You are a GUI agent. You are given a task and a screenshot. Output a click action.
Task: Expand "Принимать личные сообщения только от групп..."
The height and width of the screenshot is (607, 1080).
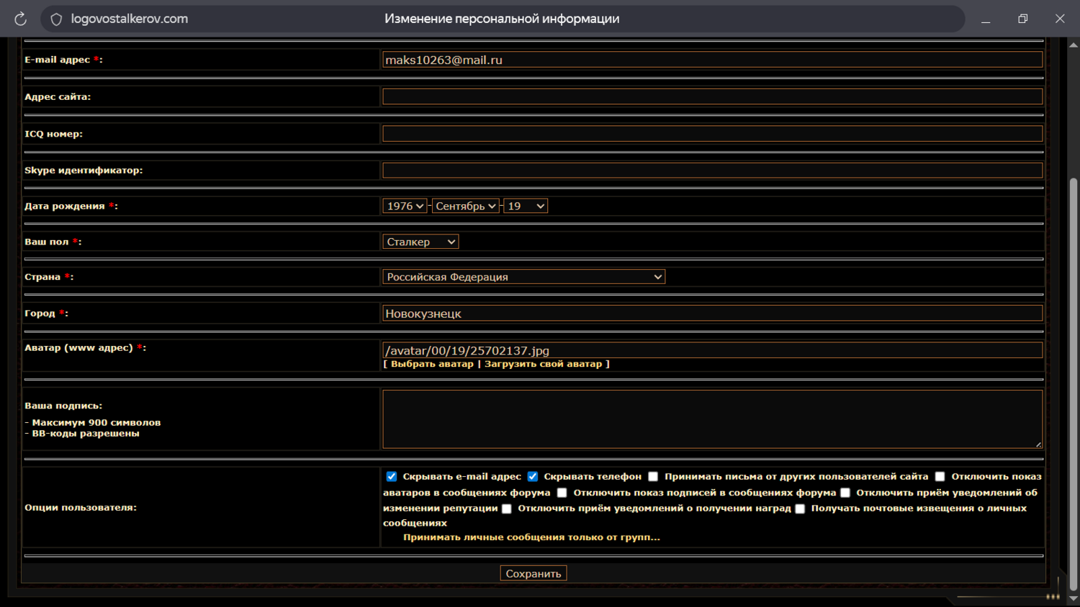point(531,537)
